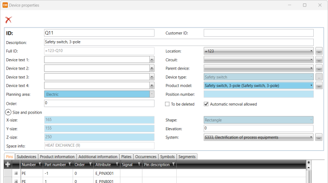Open the Location dropdown
Image resolution: width=328 pixels, height=183 pixels.
point(311,51)
